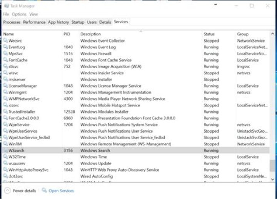Click the service icon beside Winmgmt
The image size is (277, 199).
click(x=5, y=92)
